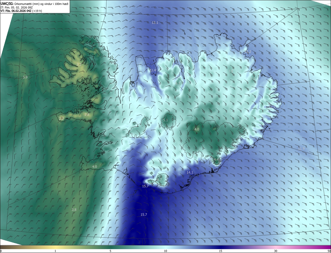Screen dimensions: 331x253
Task: Click the "50" label on the color scale
Action: [329, 251]
